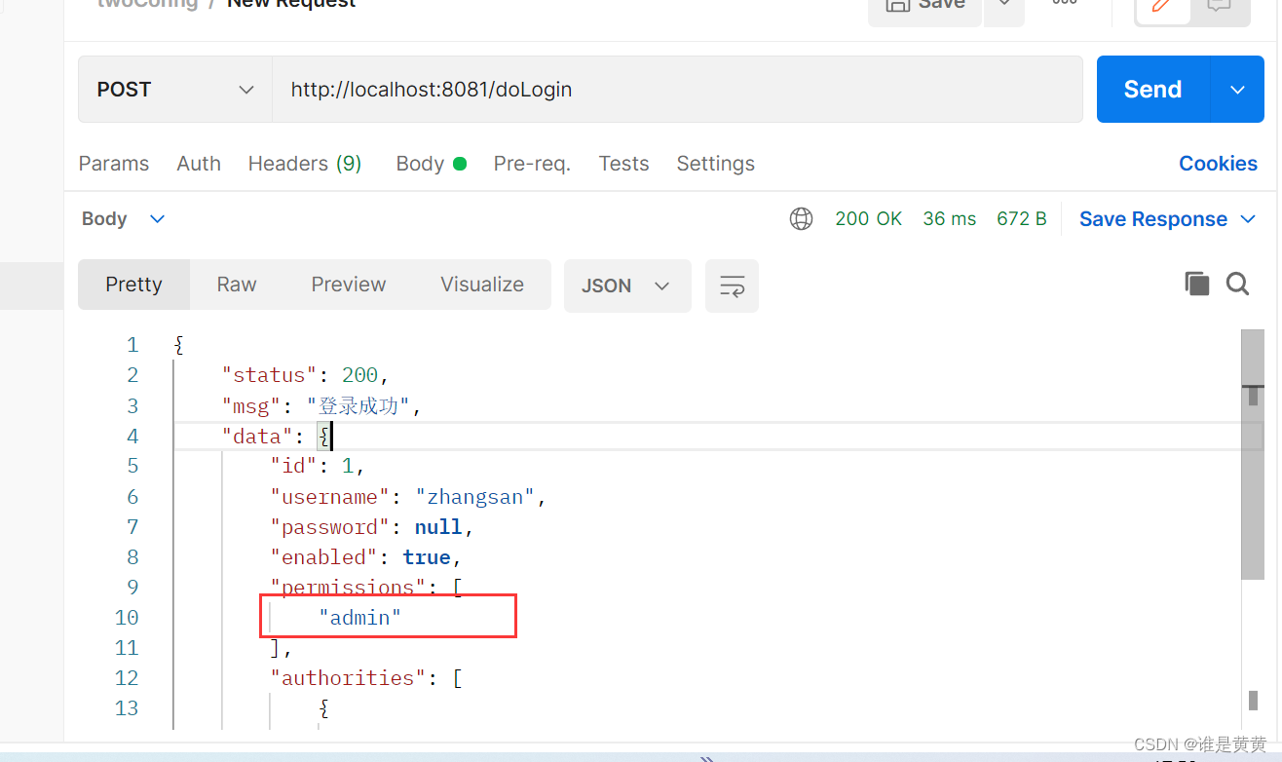This screenshot has height=762, width=1282.
Task: Open the JSON format dropdown
Action: pyautogui.click(x=627, y=286)
